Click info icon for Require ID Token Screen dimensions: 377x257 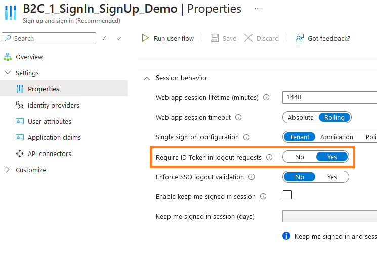pos(269,157)
